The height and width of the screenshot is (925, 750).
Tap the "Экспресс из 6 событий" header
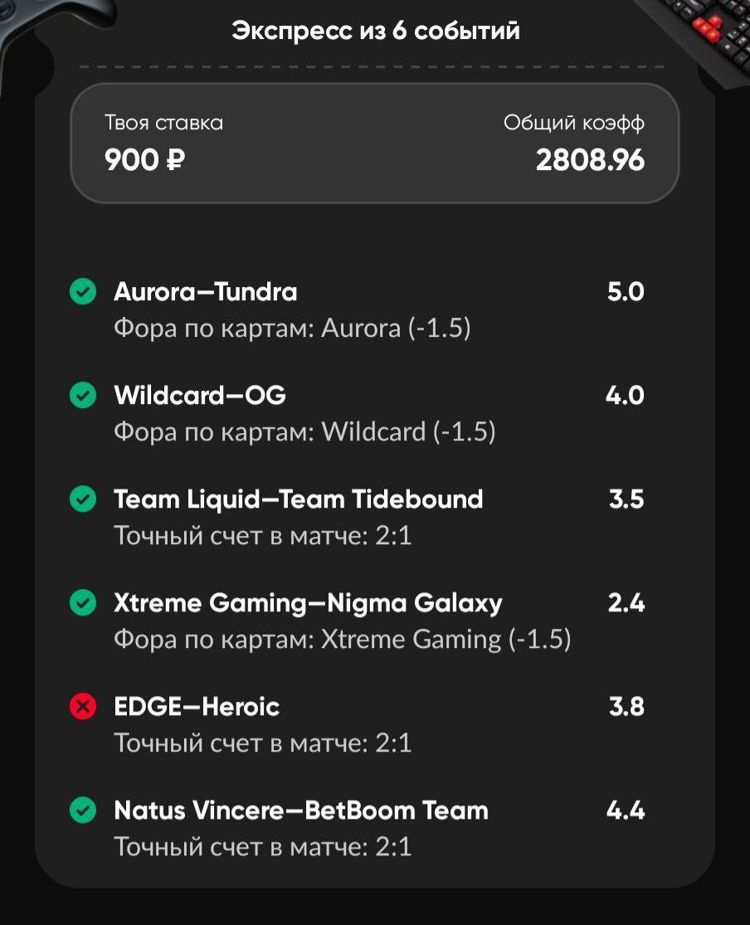click(x=375, y=32)
